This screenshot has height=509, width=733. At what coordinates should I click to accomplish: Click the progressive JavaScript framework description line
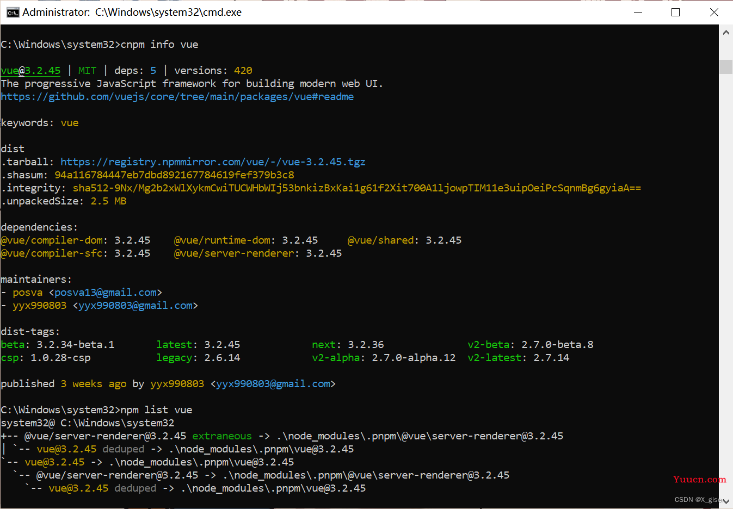(192, 84)
